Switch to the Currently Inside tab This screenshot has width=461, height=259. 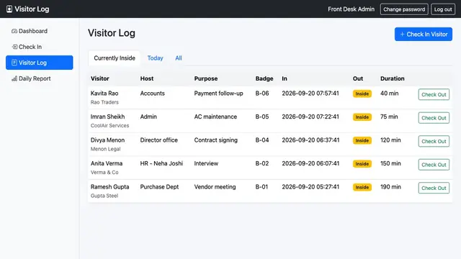click(115, 58)
